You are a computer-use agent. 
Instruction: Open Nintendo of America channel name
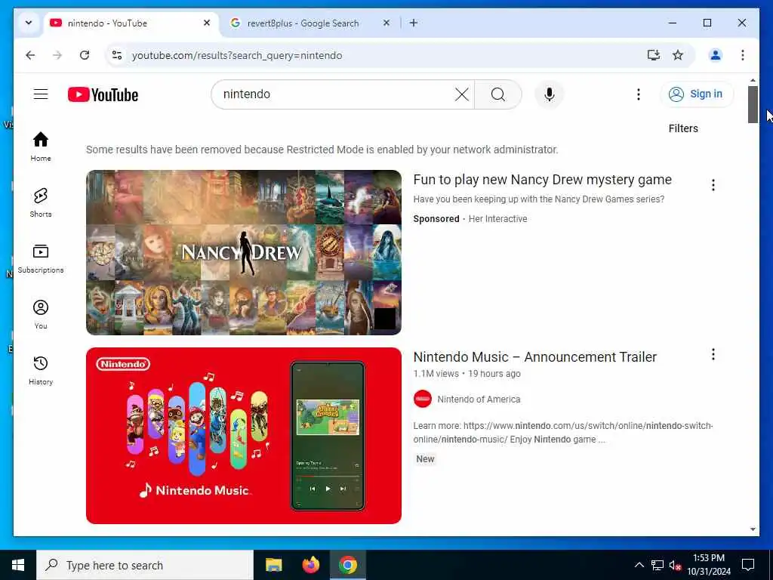pos(479,399)
